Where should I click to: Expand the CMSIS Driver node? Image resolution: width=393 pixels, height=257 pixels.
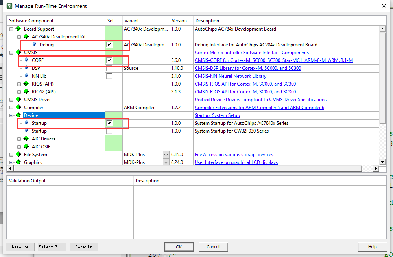pos(11,100)
